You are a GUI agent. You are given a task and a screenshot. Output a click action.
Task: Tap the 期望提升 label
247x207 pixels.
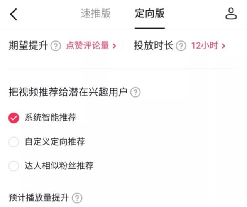click(28, 46)
